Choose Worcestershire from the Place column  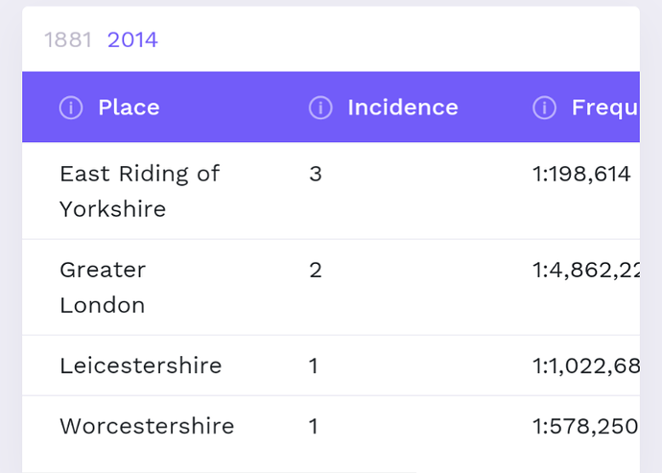[x=147, y=426]
